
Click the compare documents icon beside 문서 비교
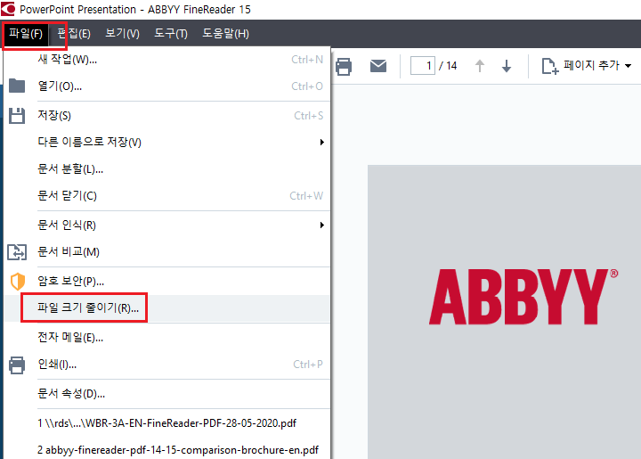coord(17,252)
